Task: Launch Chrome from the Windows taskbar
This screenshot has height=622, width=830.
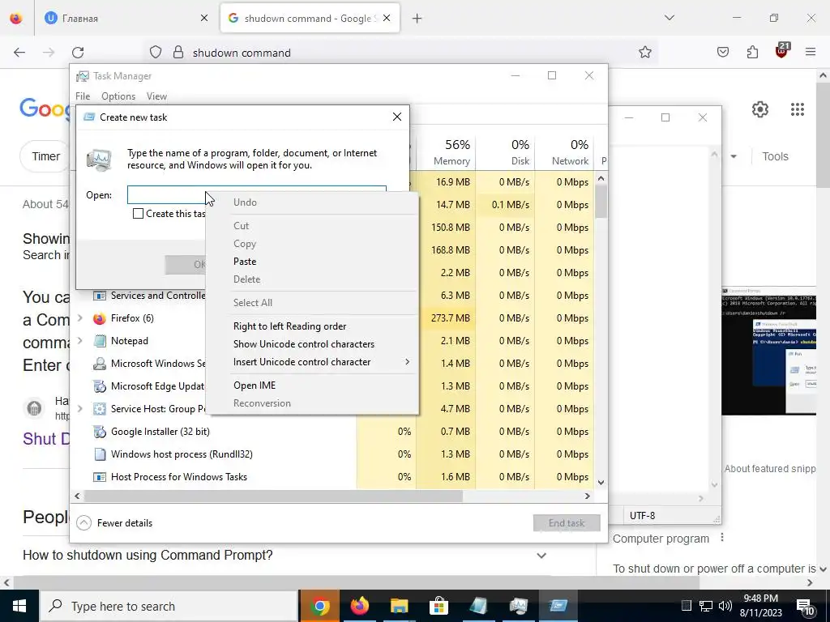Action: (x=319, y=606)
